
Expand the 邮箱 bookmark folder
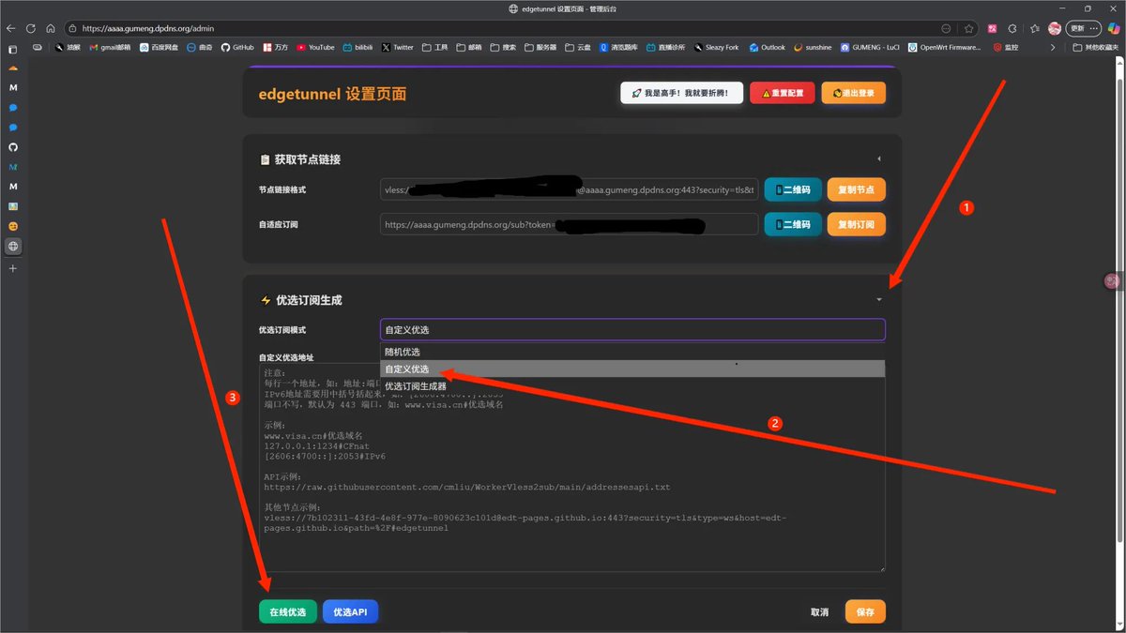469,47
